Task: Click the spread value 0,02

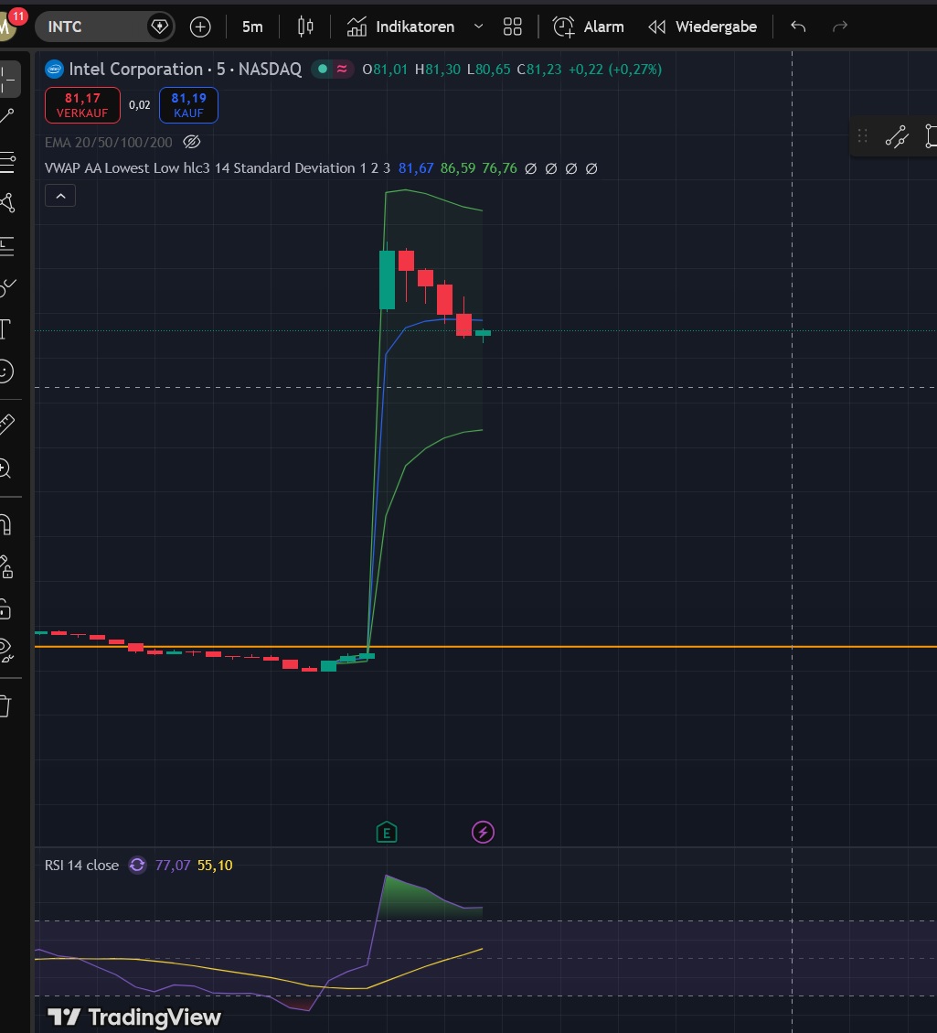Action: 140,105
